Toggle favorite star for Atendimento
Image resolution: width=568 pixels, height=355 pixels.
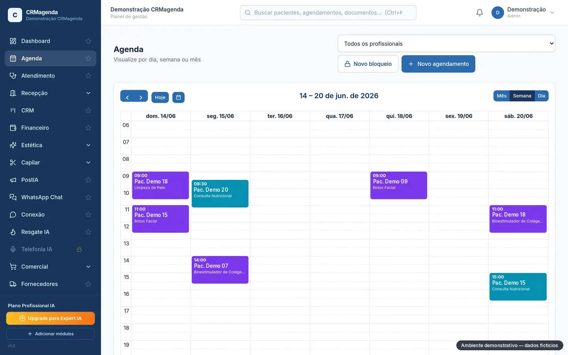[88, 76]
